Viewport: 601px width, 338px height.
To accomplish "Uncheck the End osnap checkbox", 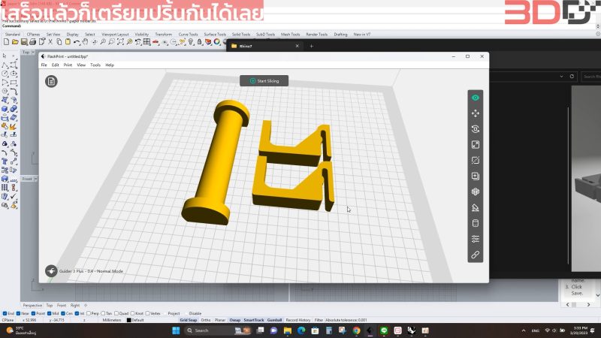I will 5,313.
